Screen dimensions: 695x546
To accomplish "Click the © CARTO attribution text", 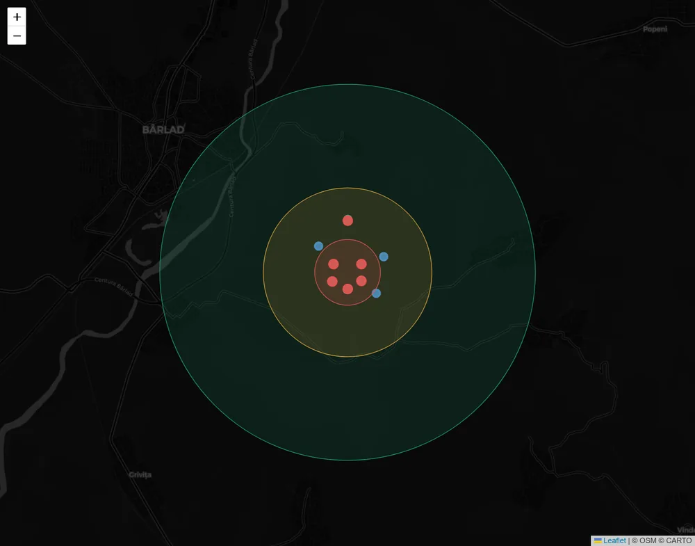I will 676,540.
